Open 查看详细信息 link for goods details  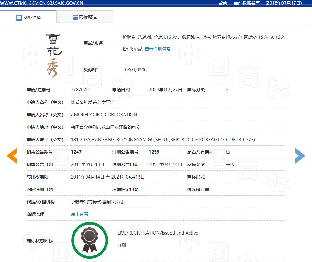click(158, 49)
